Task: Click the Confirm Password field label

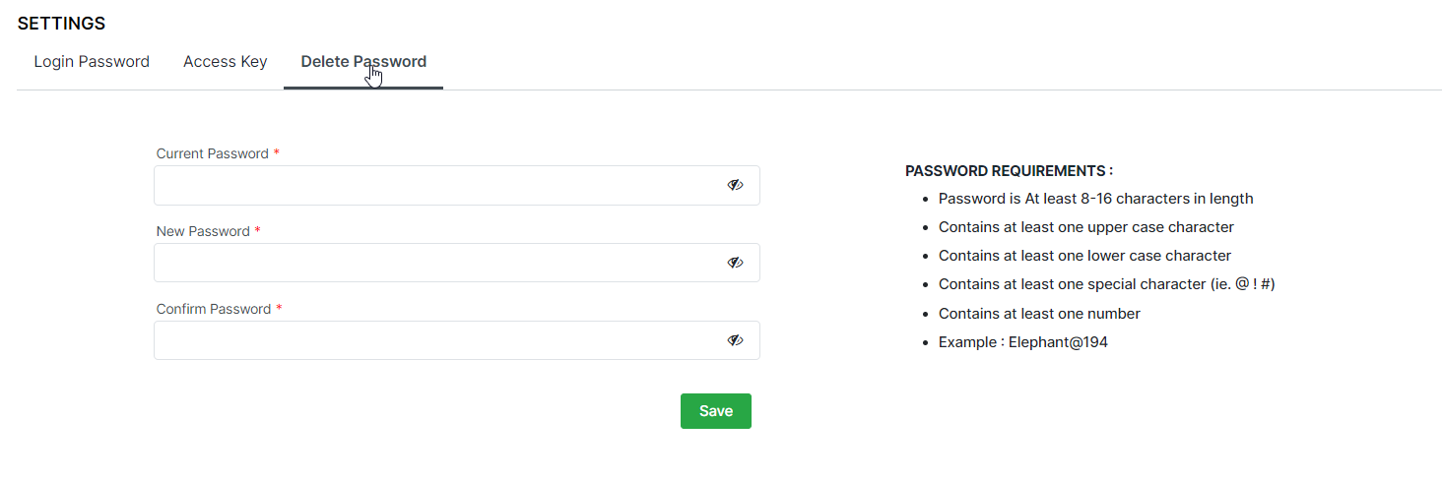Action: click(213, 309)
